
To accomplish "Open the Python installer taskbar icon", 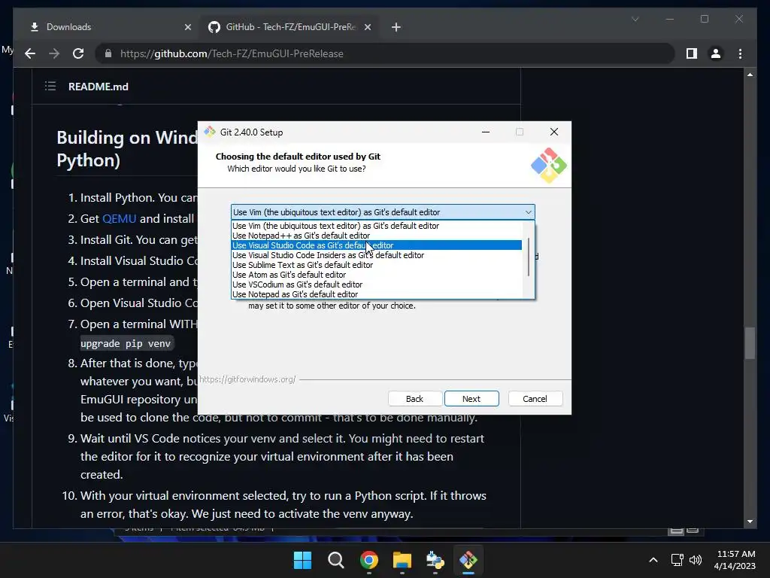I will point(435,560).
